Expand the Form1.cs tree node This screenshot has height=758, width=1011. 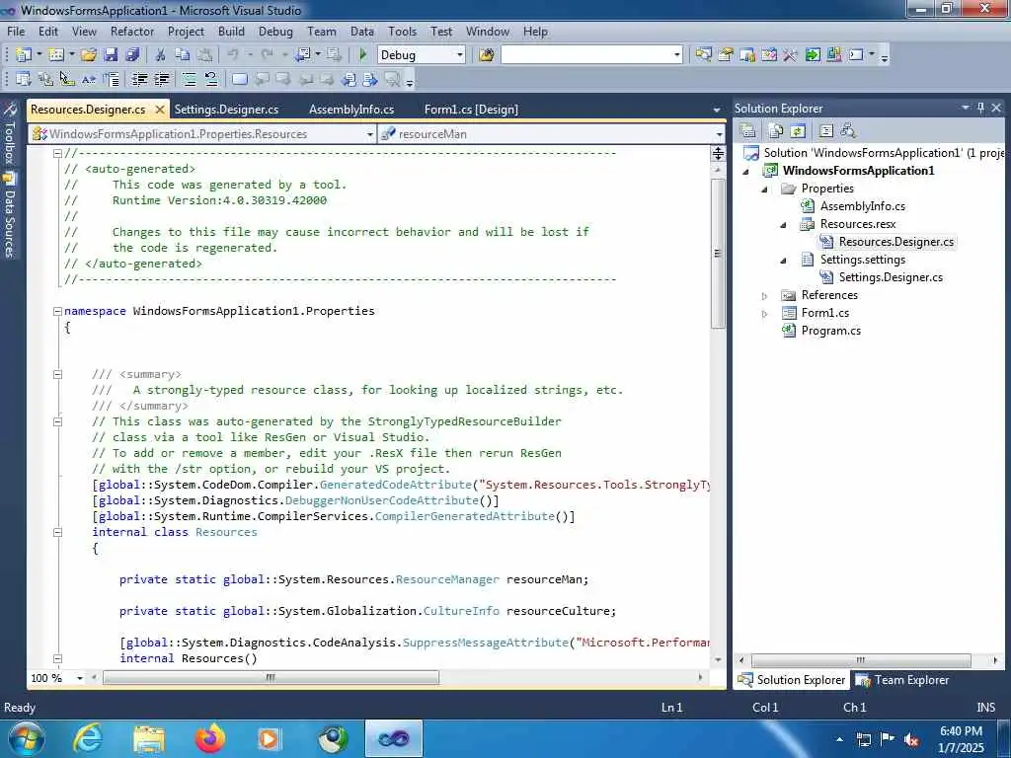[765, 314]
